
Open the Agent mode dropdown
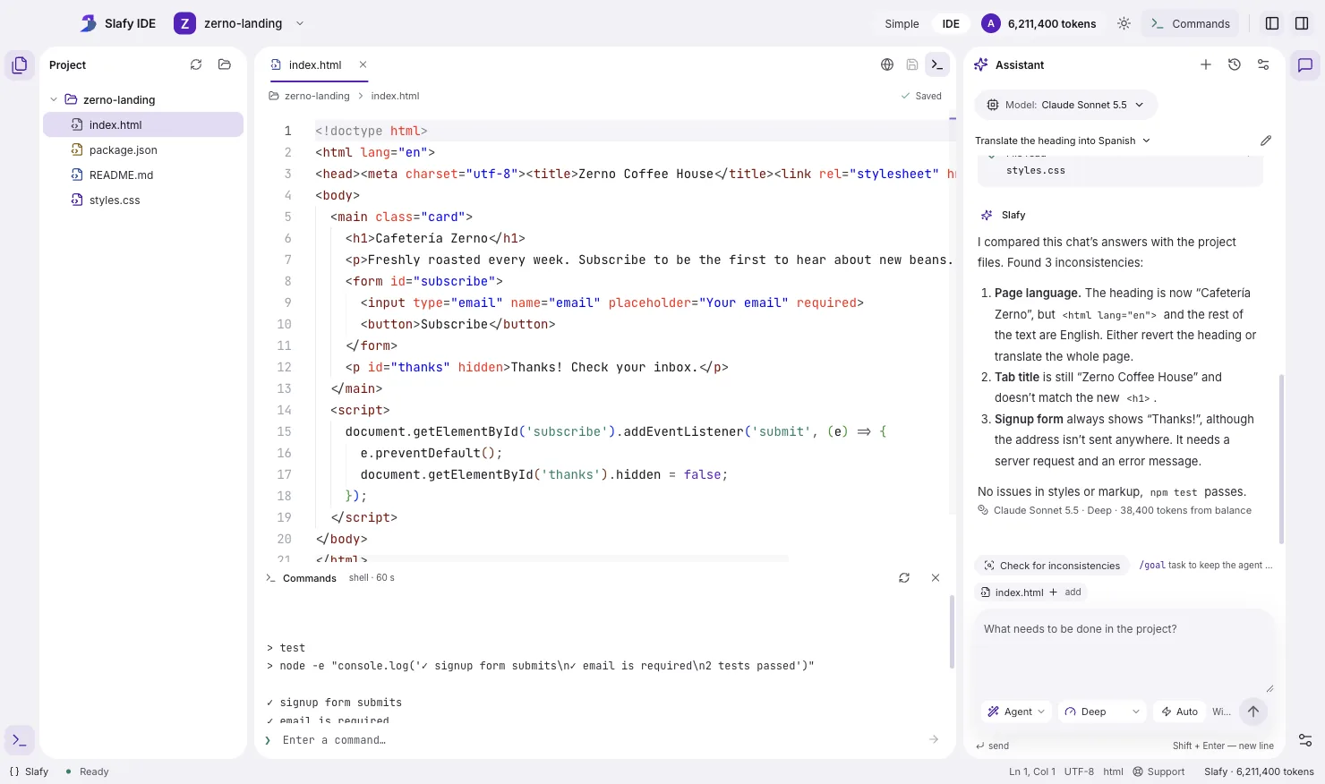pos(1016,712)
